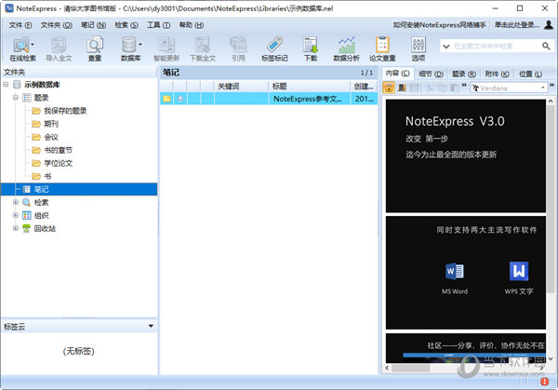
Task: Select the 学位论文 folder in tree
Action: tap(58, 162)
